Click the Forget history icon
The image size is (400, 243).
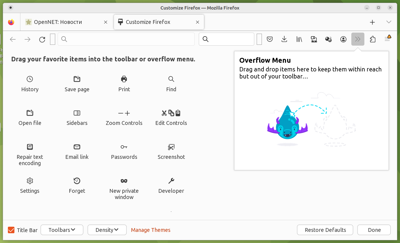click(77, 181)
